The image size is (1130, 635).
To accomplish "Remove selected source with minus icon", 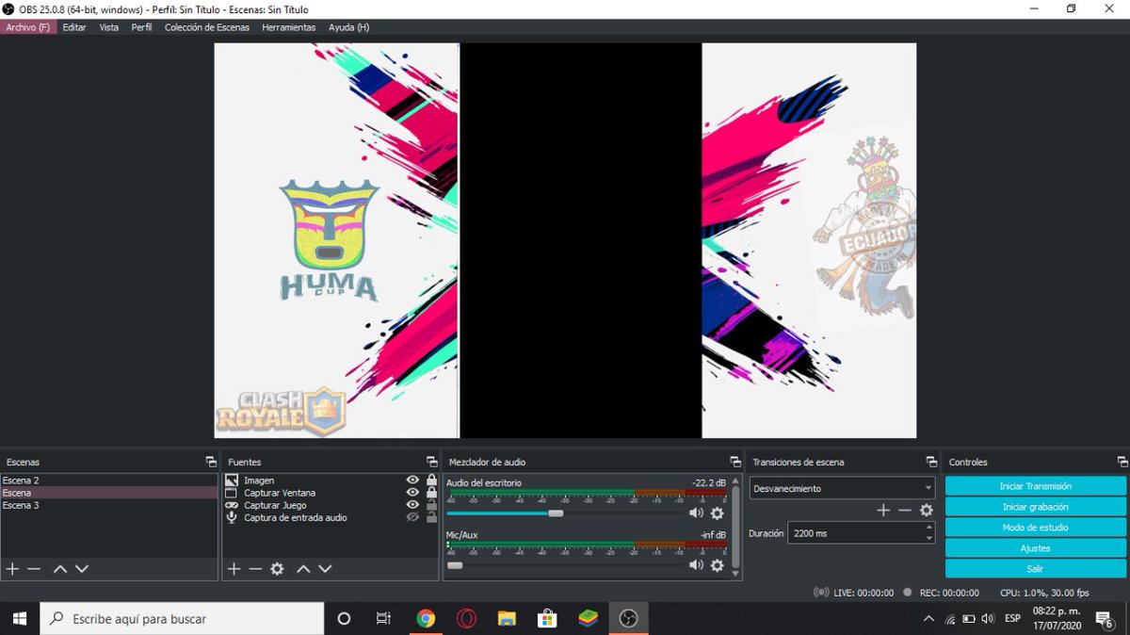I will coord(253,568).
